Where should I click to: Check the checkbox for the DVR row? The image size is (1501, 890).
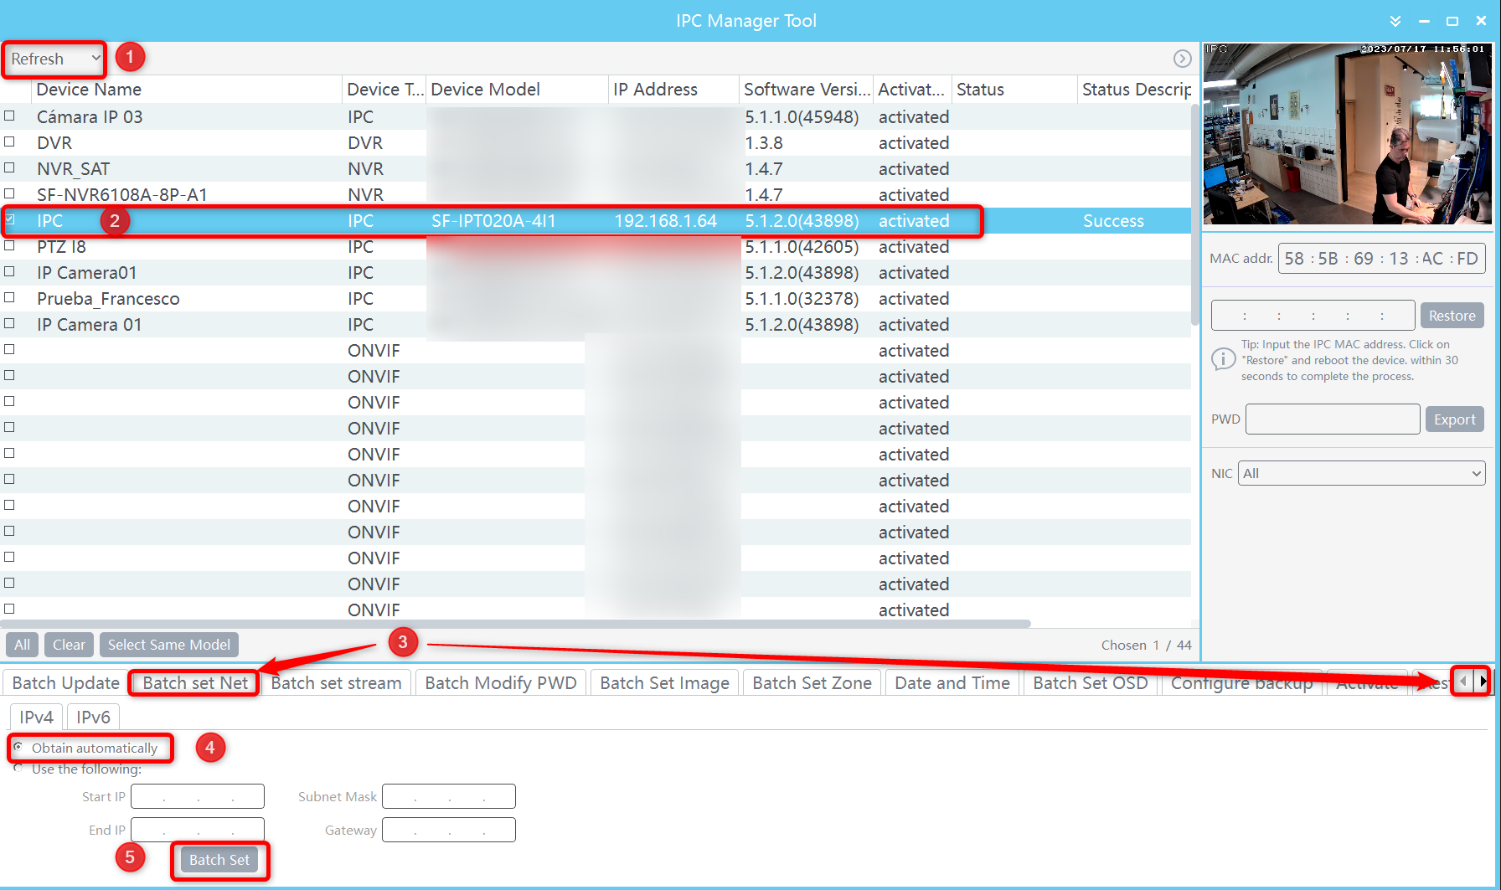10,141
